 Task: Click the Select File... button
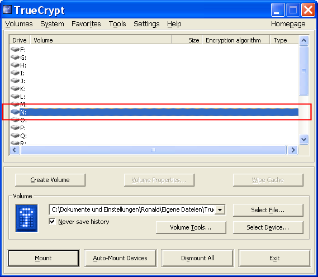pos(268,210)
